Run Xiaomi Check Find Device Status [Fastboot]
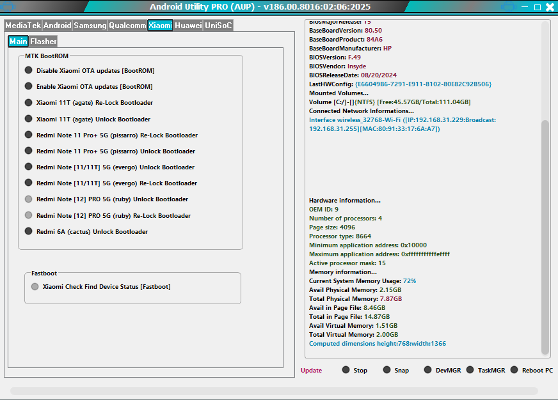Image resolution: width=558 pixels, height=400 pixels. (101, 287)
